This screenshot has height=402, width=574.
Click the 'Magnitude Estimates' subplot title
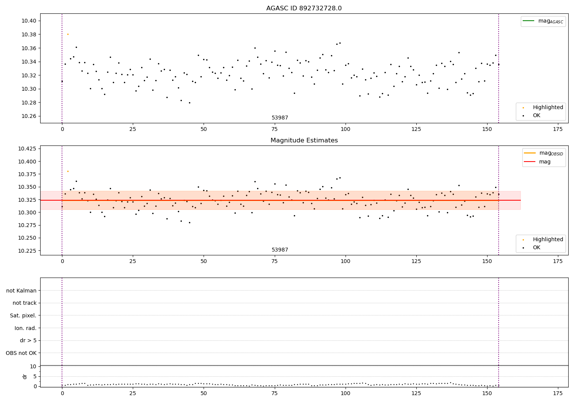pos(304,141)
